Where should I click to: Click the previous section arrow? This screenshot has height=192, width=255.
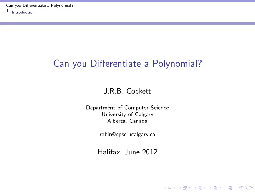[x=211, y=188]
